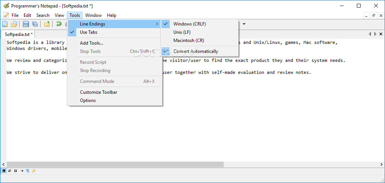The image size is (385, 183).
Task: Click the Open file toolbar icon
Action: (x=14, y=24)
